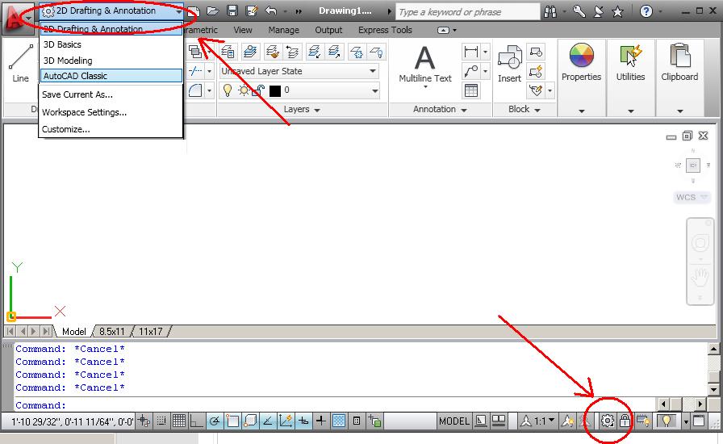
Task: Choose Workspace Settings... menu item
Action: click(84, 112)
